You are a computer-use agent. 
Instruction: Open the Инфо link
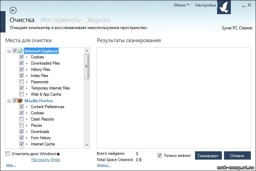(x=55, y=160)
